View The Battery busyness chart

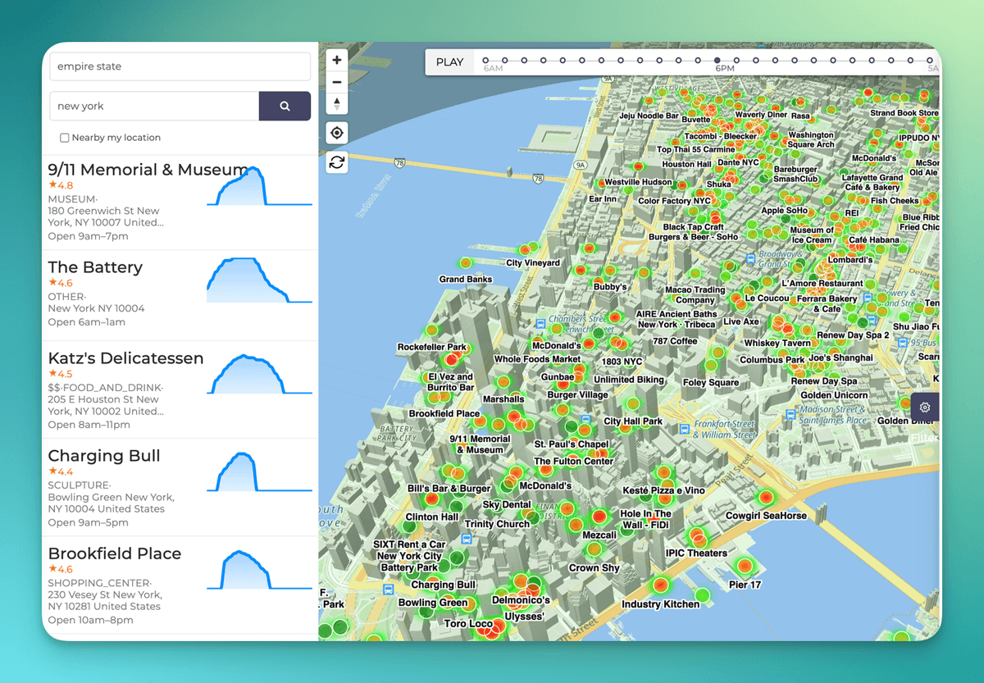pos(259,280)
